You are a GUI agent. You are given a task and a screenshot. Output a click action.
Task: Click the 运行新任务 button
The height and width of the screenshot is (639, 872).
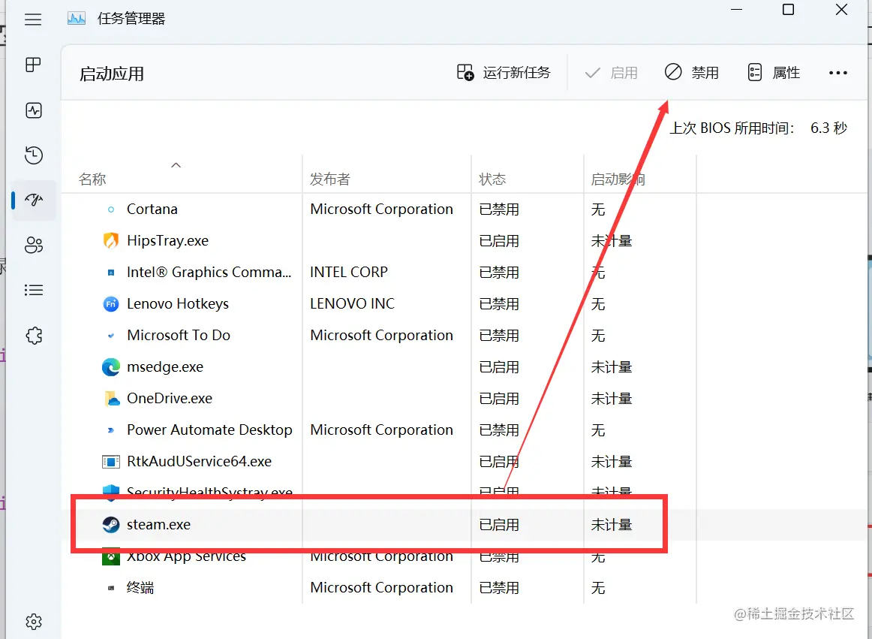[504, 72]
